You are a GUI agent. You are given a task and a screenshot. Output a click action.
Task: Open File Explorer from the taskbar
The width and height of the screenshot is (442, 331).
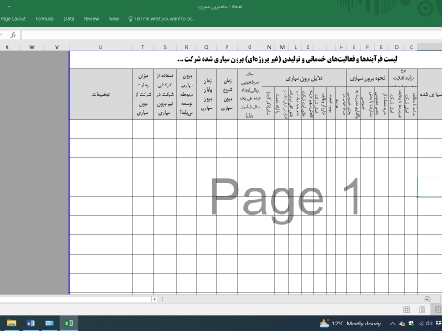click(x=11, y=324)
